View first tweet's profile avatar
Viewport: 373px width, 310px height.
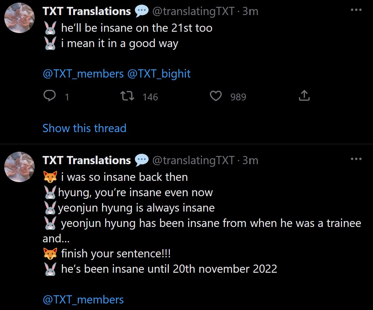point(20,18)
